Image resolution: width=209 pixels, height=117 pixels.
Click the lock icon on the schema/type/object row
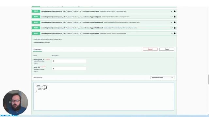pyautogui.click(x=175, y=17)
